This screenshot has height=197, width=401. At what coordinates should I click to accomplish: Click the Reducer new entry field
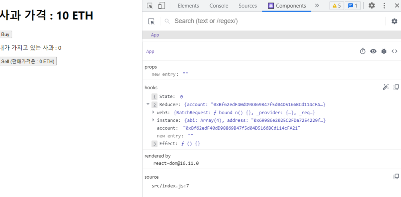pos(190,136)
